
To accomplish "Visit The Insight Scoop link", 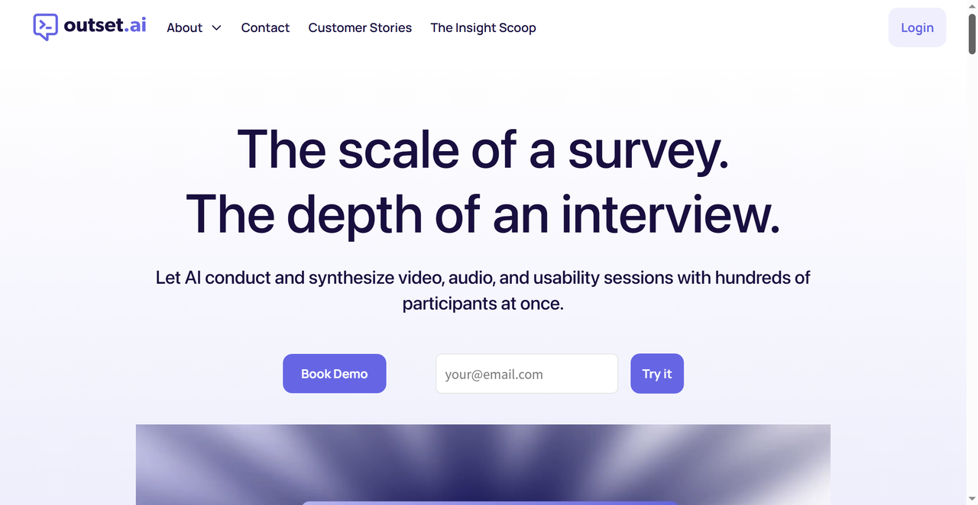I will (x=483, y=27).
